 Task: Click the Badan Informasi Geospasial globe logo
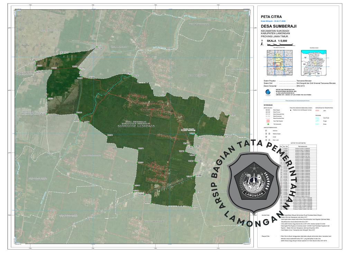tap(266, 92)
